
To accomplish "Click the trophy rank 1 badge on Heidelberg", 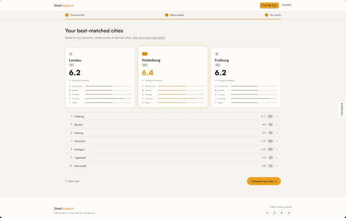I will [145, 54].
